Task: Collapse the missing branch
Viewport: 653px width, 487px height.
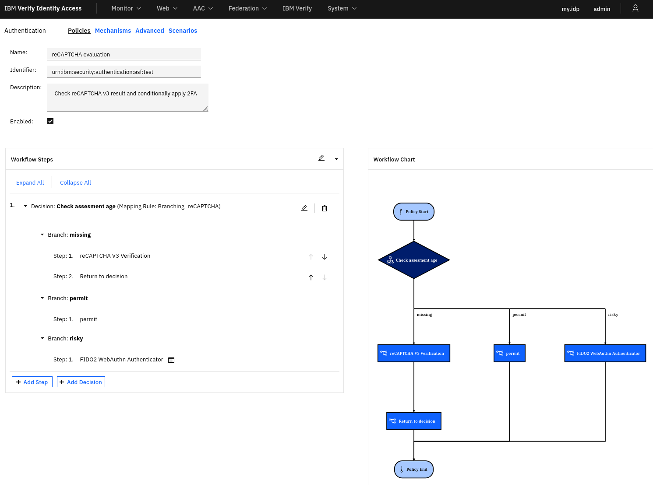Action: (x=42, y=235)
